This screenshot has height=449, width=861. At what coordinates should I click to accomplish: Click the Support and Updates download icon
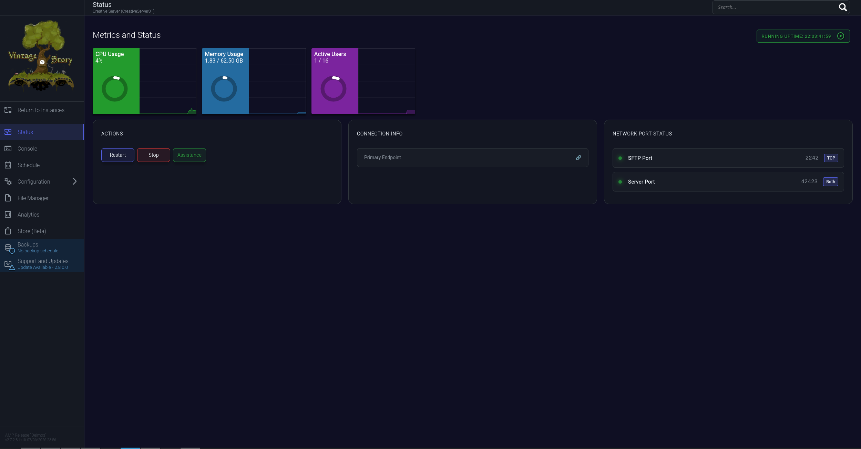point(9,265)
